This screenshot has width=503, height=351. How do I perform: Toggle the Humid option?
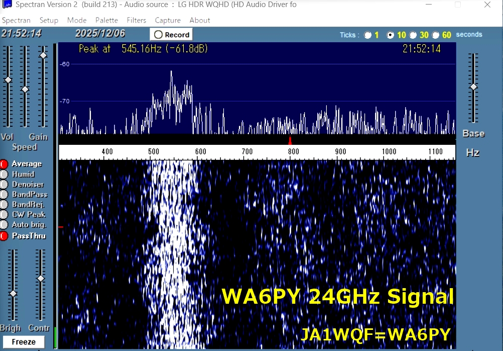[x=5, y=174]
